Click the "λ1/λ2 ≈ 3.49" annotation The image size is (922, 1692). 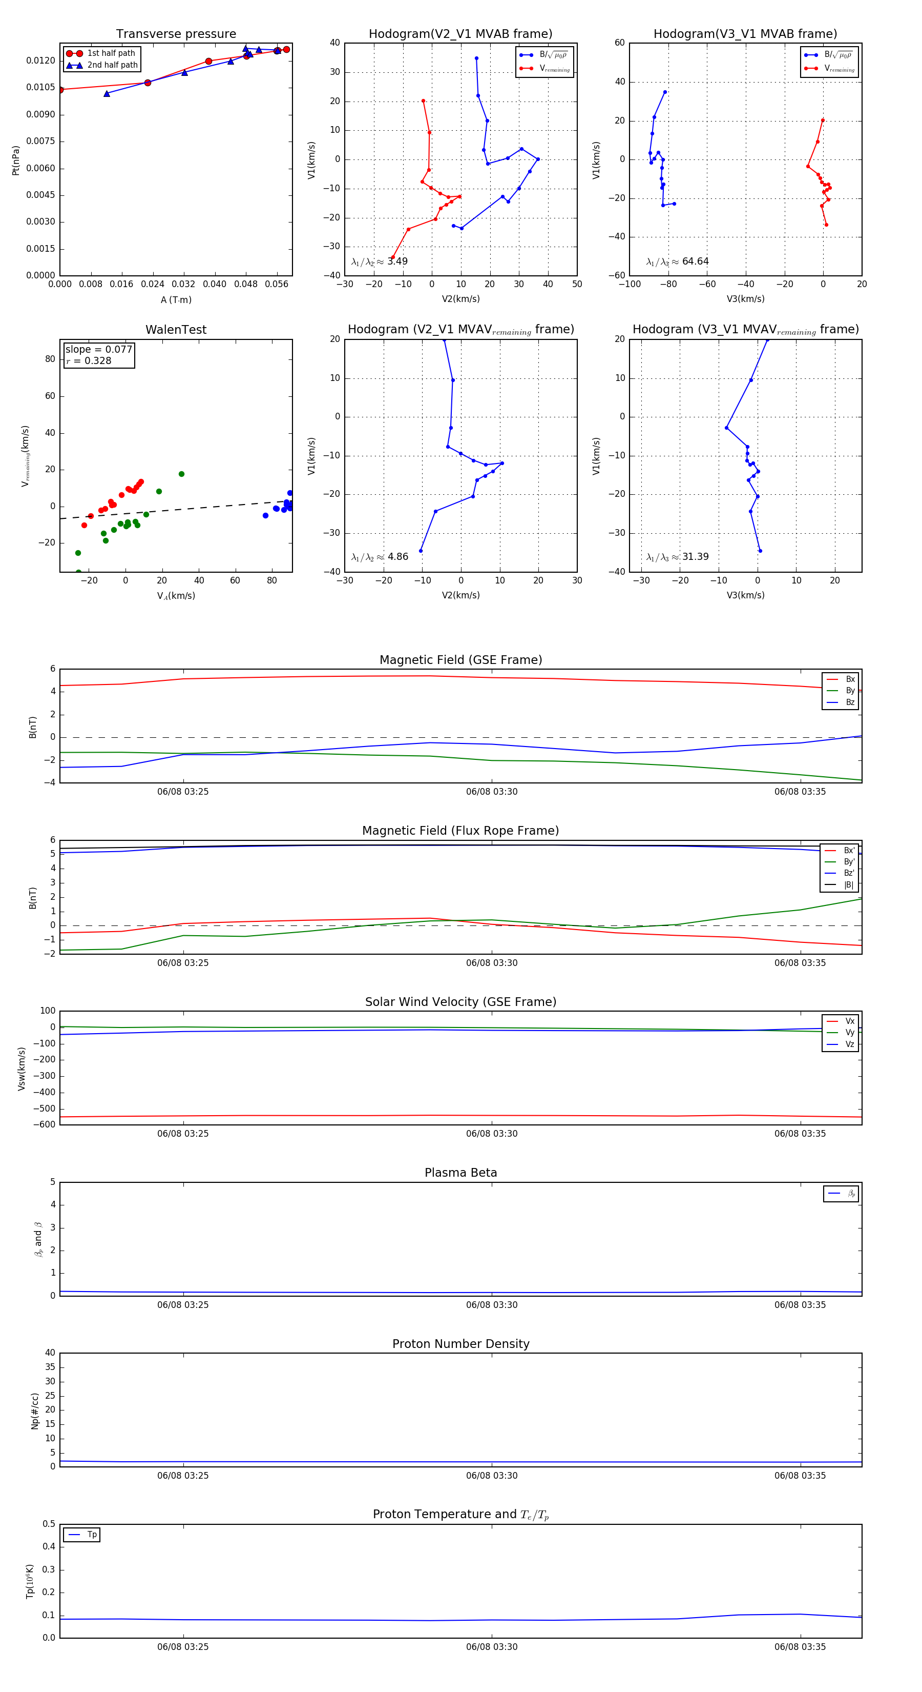379,261
